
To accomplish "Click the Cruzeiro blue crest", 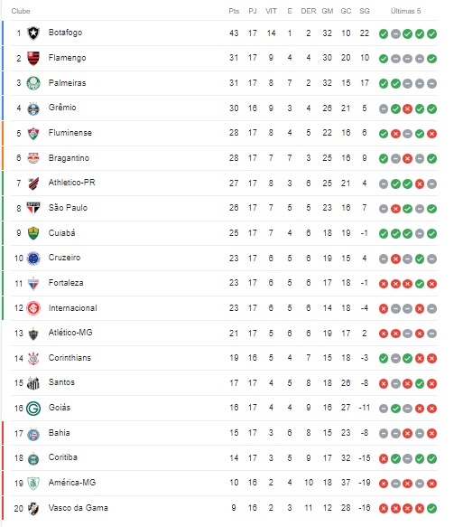I will coord(33,259).
